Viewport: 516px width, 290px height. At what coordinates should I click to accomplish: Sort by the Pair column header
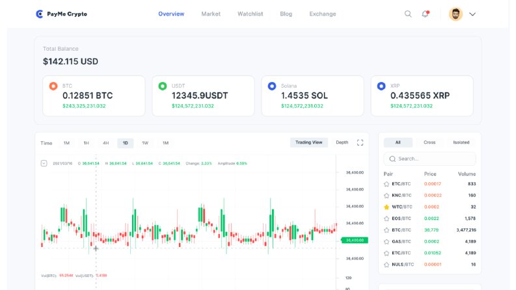388,174
